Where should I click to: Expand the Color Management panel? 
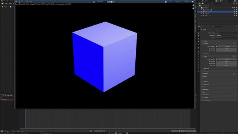[x=206, y=100]
